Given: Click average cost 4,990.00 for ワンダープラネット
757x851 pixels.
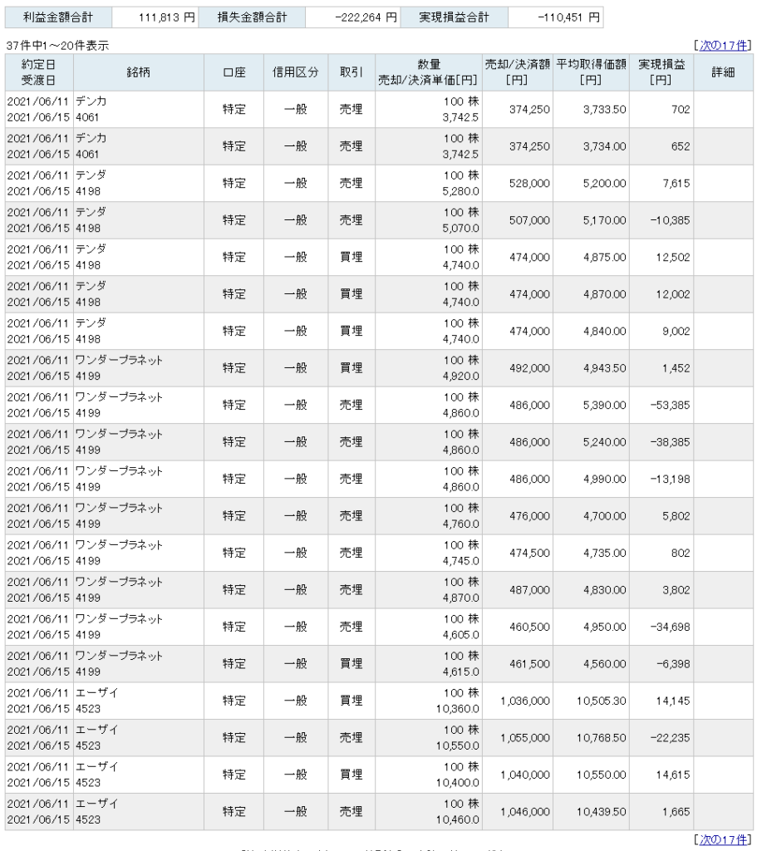Looking at the screenshot, I should [604, 479].
